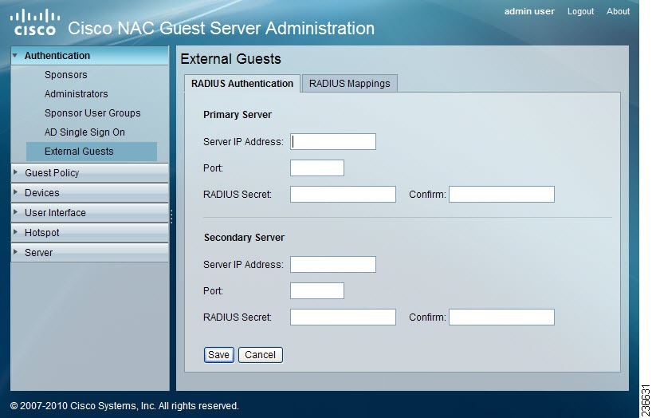Viewport: 652px width, 418px height.
Task: Expand the Hotspot section
Action: [x=89, y=232]
